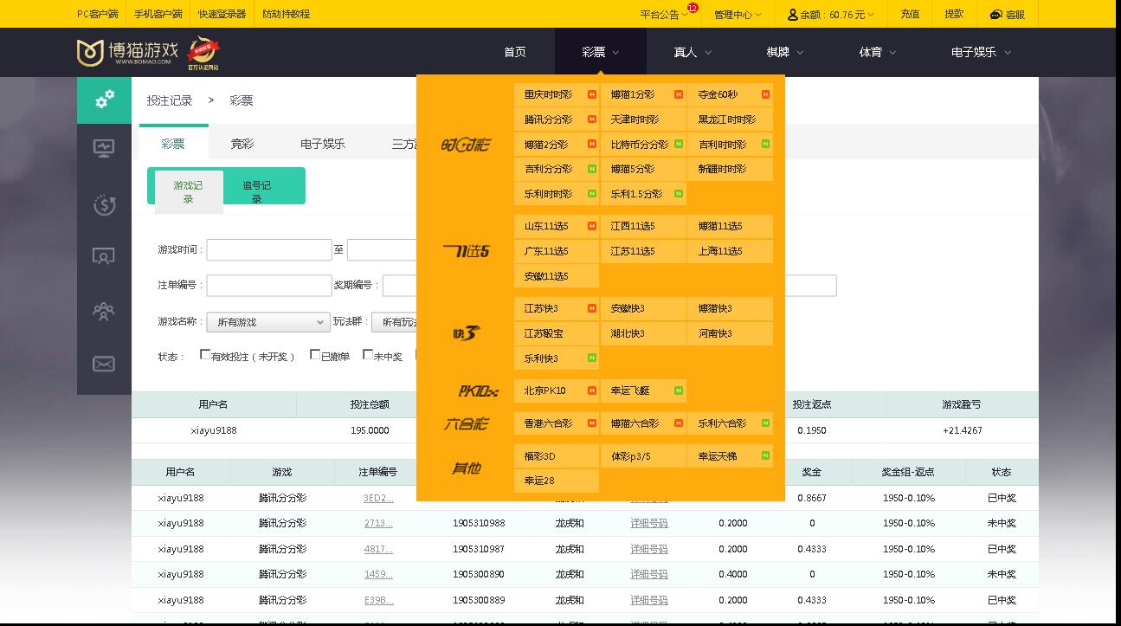Choose 乐利六合彩 in the lottery menu

coord(730,423)
